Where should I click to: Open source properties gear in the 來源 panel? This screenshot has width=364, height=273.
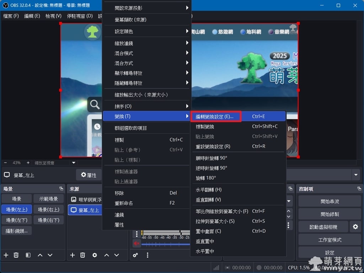pos(95,255)
